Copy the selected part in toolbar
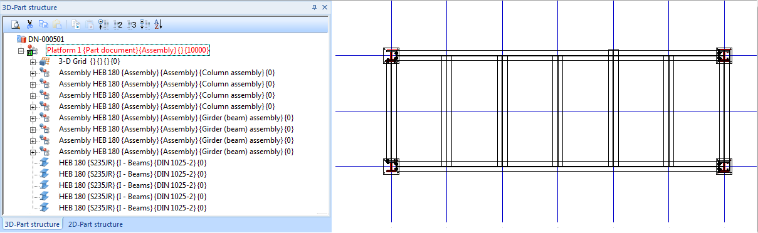The image size is (758, 233). [43, 24]
